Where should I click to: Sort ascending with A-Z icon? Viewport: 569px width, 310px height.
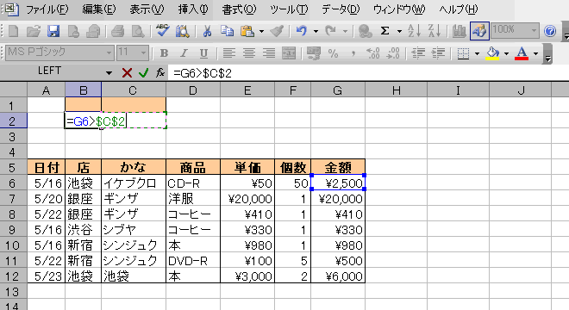[414, 31]
